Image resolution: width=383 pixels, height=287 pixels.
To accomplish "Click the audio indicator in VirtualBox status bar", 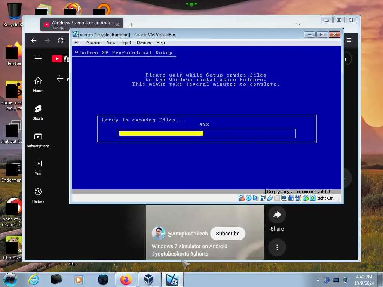I will click(255, 198).
